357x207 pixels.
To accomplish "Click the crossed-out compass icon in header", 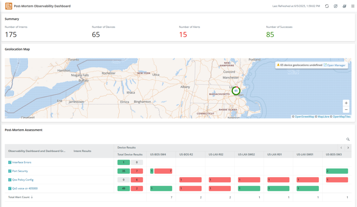I will [x=335, y=6].
